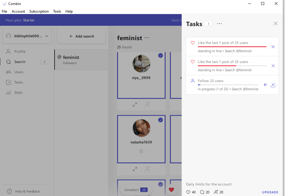This screenshot has width=285, height=196.
Task: Click the natasha7639 username text
Action: (x=141, y=142)
